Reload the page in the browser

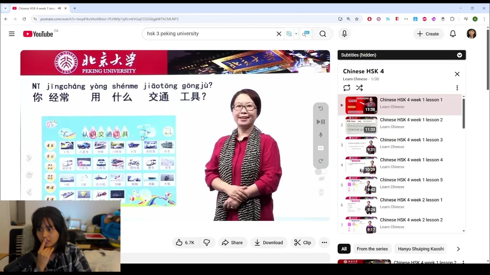pyautogui.click(x=24, y=19)
